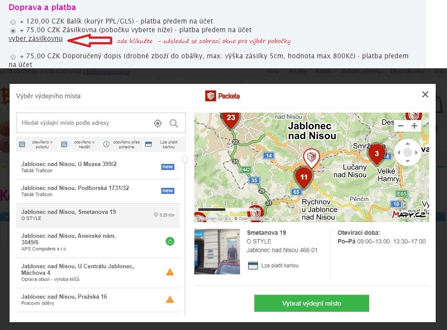Select the Doporučený dopis radio option
Image resolution: width=447 pixels, height=330 pixels.
pos(13,57)
